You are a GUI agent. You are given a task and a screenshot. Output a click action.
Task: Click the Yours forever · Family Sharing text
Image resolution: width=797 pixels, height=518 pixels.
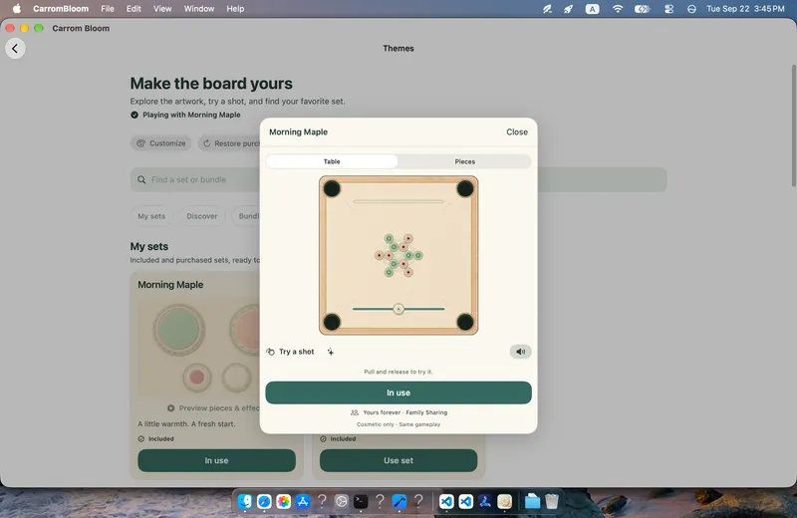[405, 412]
